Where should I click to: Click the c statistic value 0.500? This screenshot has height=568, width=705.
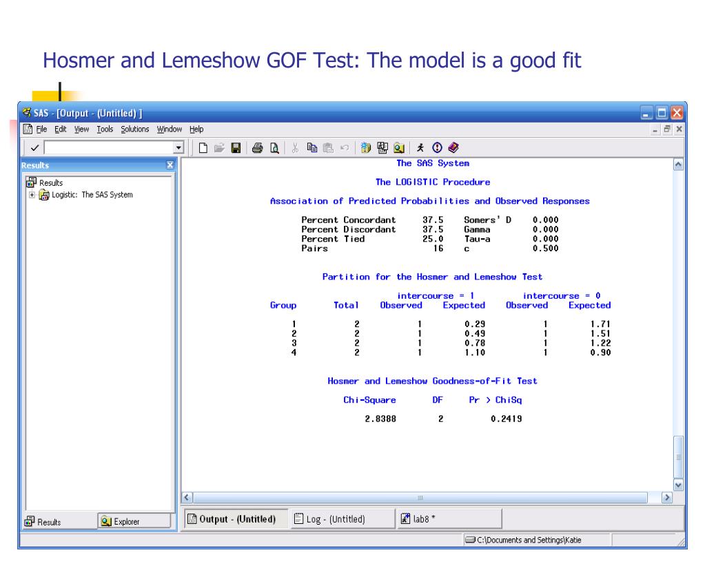[545, 249]
